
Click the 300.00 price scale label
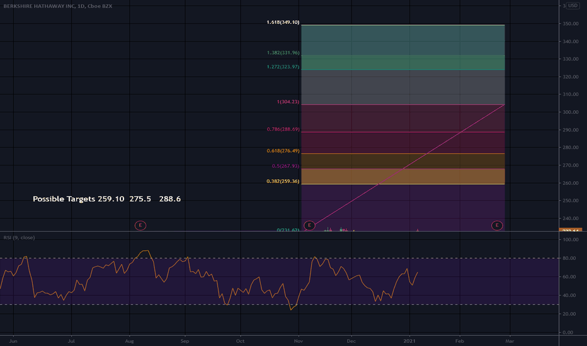click(571, 112)
